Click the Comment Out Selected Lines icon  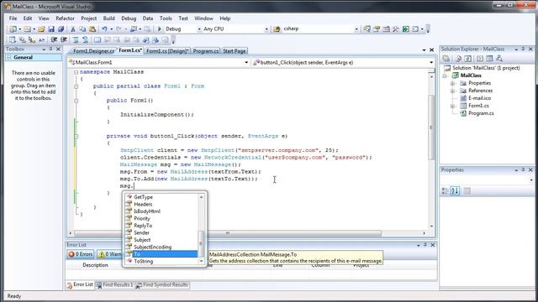click(x=75, y=40)
